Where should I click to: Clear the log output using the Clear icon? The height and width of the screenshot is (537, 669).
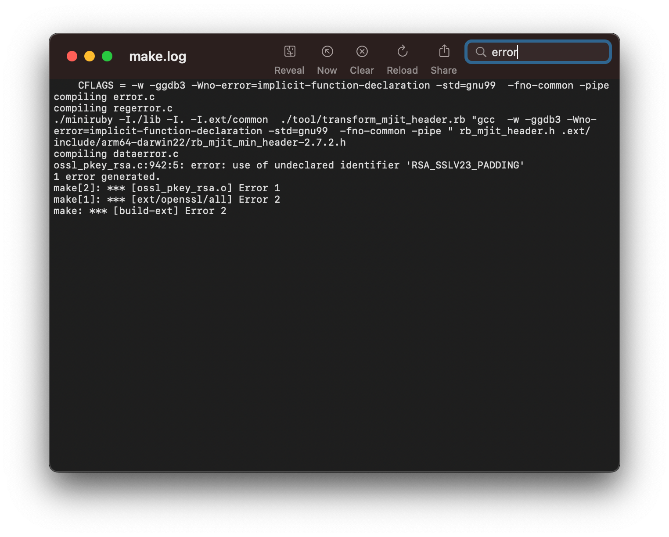(362, 51)
